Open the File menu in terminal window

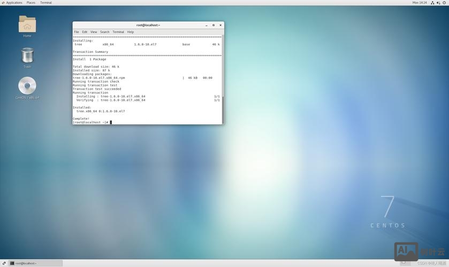pos(77,32)
